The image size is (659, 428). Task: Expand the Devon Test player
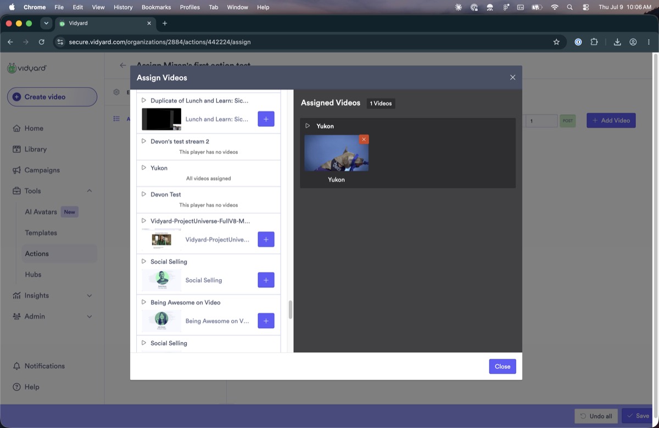pyautogui.click(x=144, y=194)
